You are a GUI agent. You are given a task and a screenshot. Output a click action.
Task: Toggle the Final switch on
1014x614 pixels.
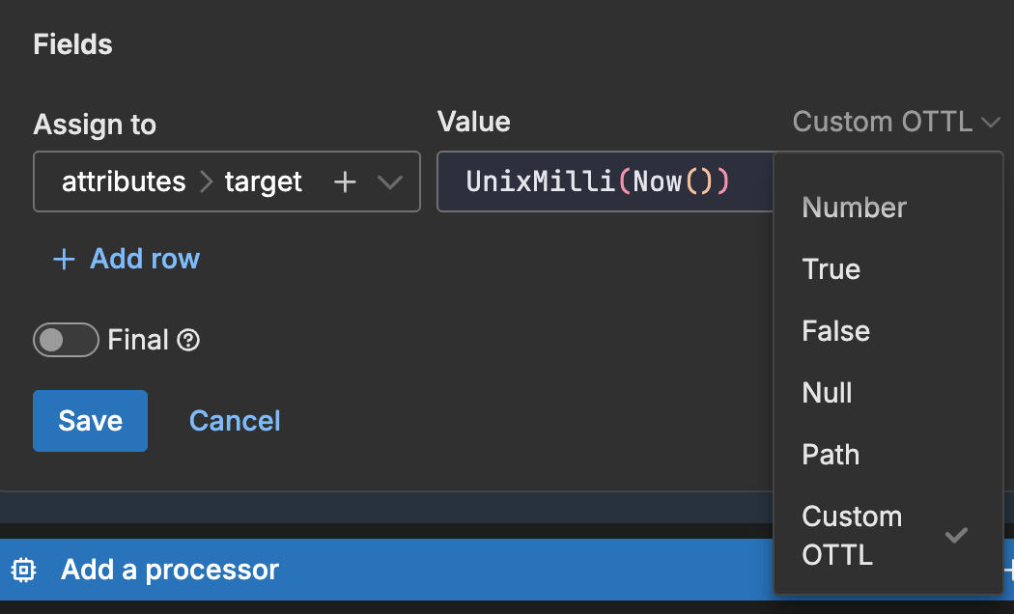click(66, 340)
